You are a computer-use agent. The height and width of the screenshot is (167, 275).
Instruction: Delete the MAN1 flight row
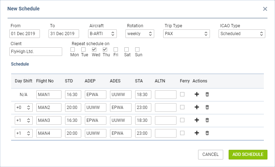(207, 94)
